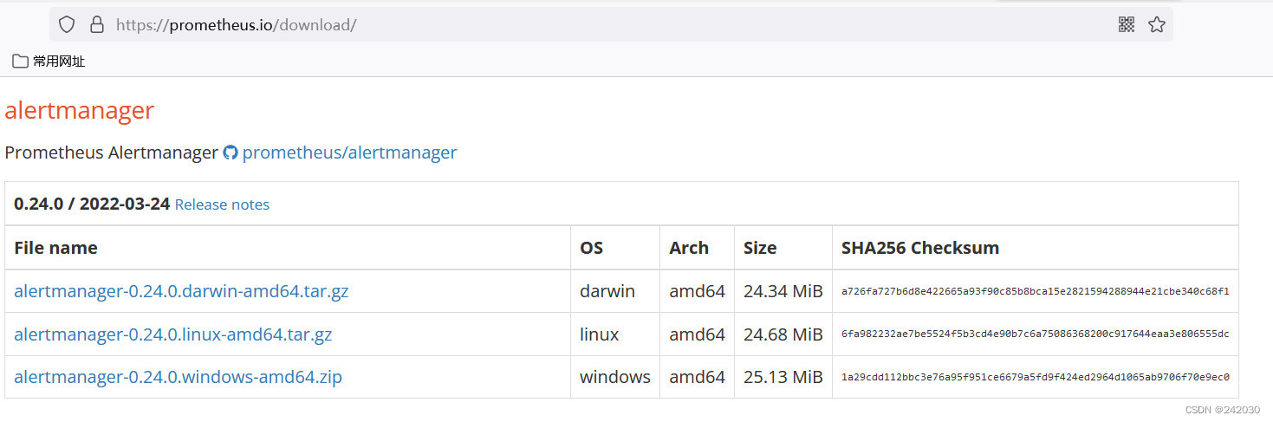Click the File name column header
This screenshot has width=1273, height=422.
pyautogui.click(x=55, y=248)
